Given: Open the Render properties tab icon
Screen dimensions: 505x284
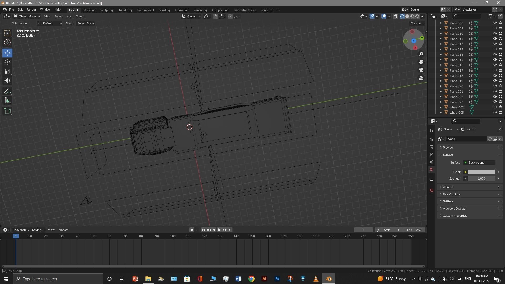Looking at the screenshot, I should point(431,140).
